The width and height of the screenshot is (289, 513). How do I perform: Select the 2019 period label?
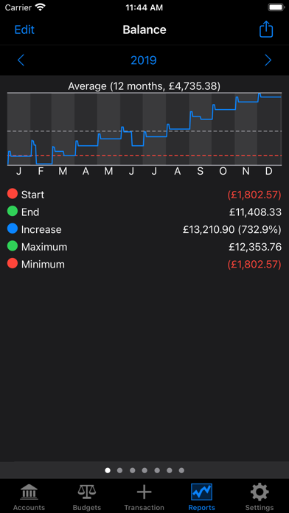click(144, 60)
